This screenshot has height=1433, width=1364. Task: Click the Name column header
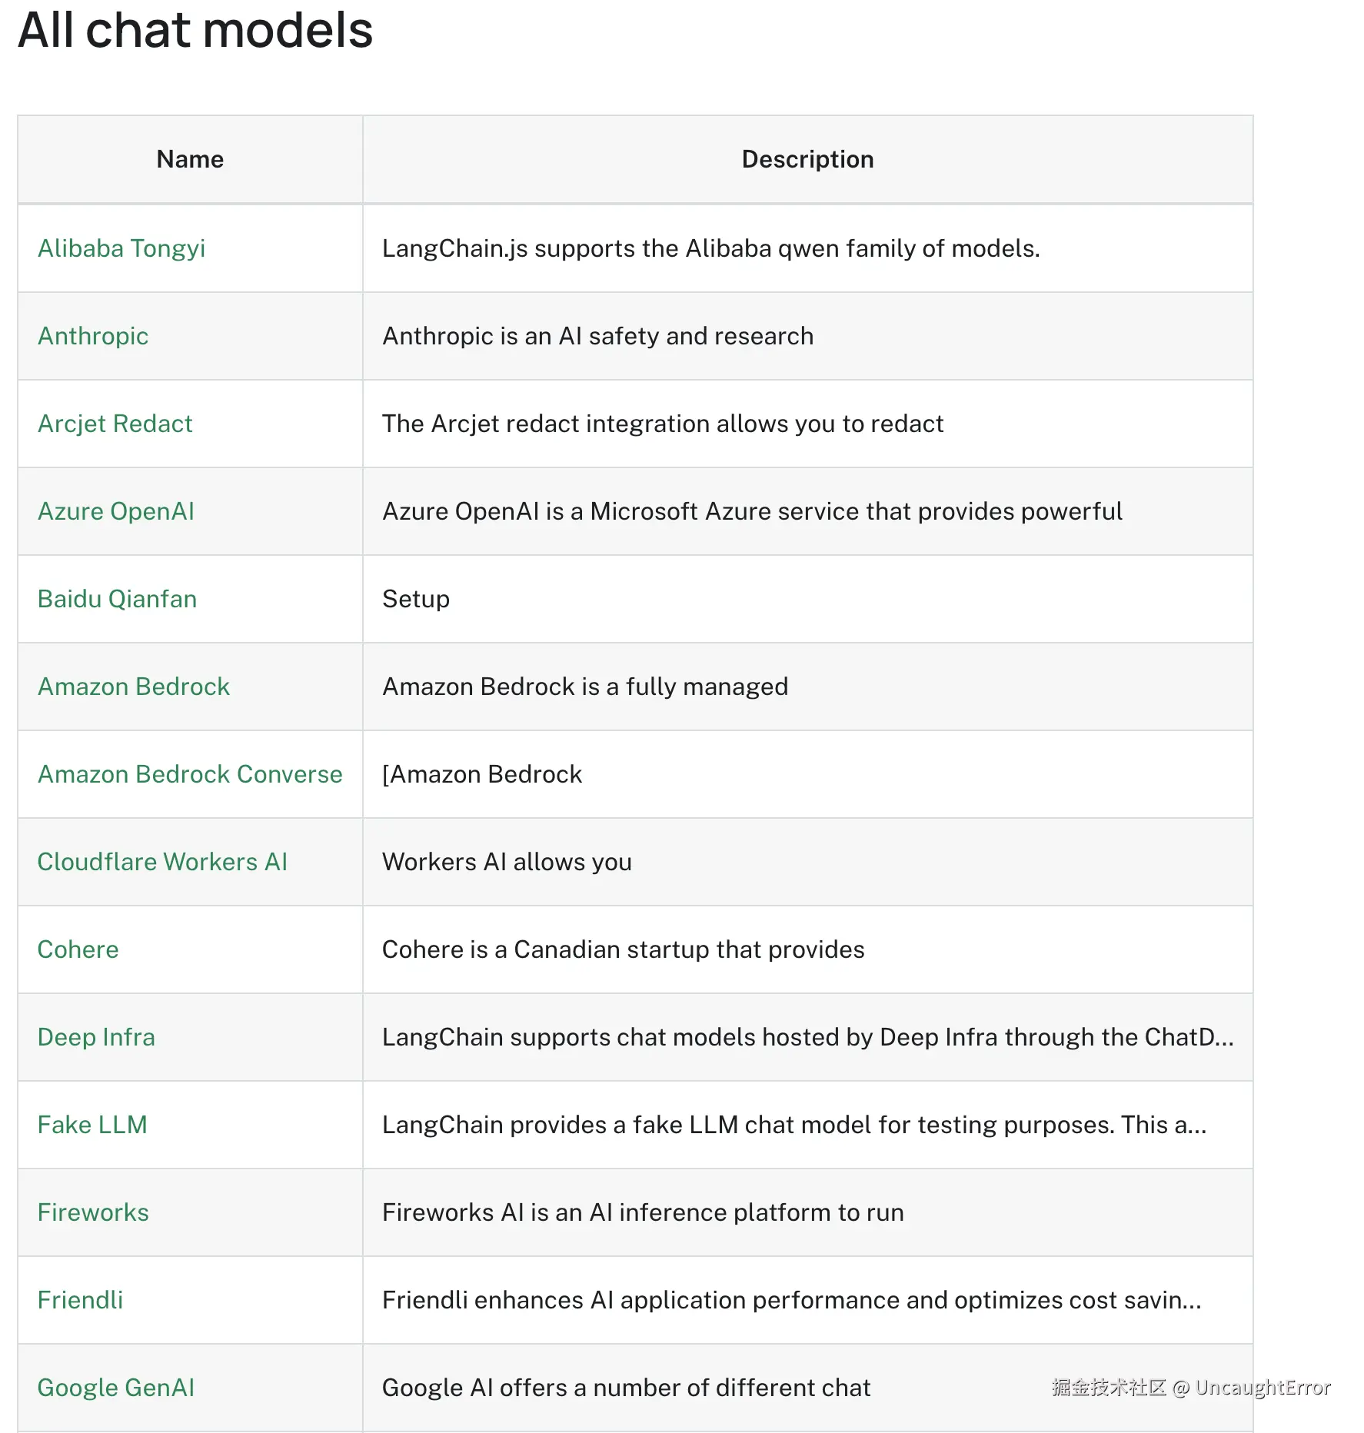(190, 159)
